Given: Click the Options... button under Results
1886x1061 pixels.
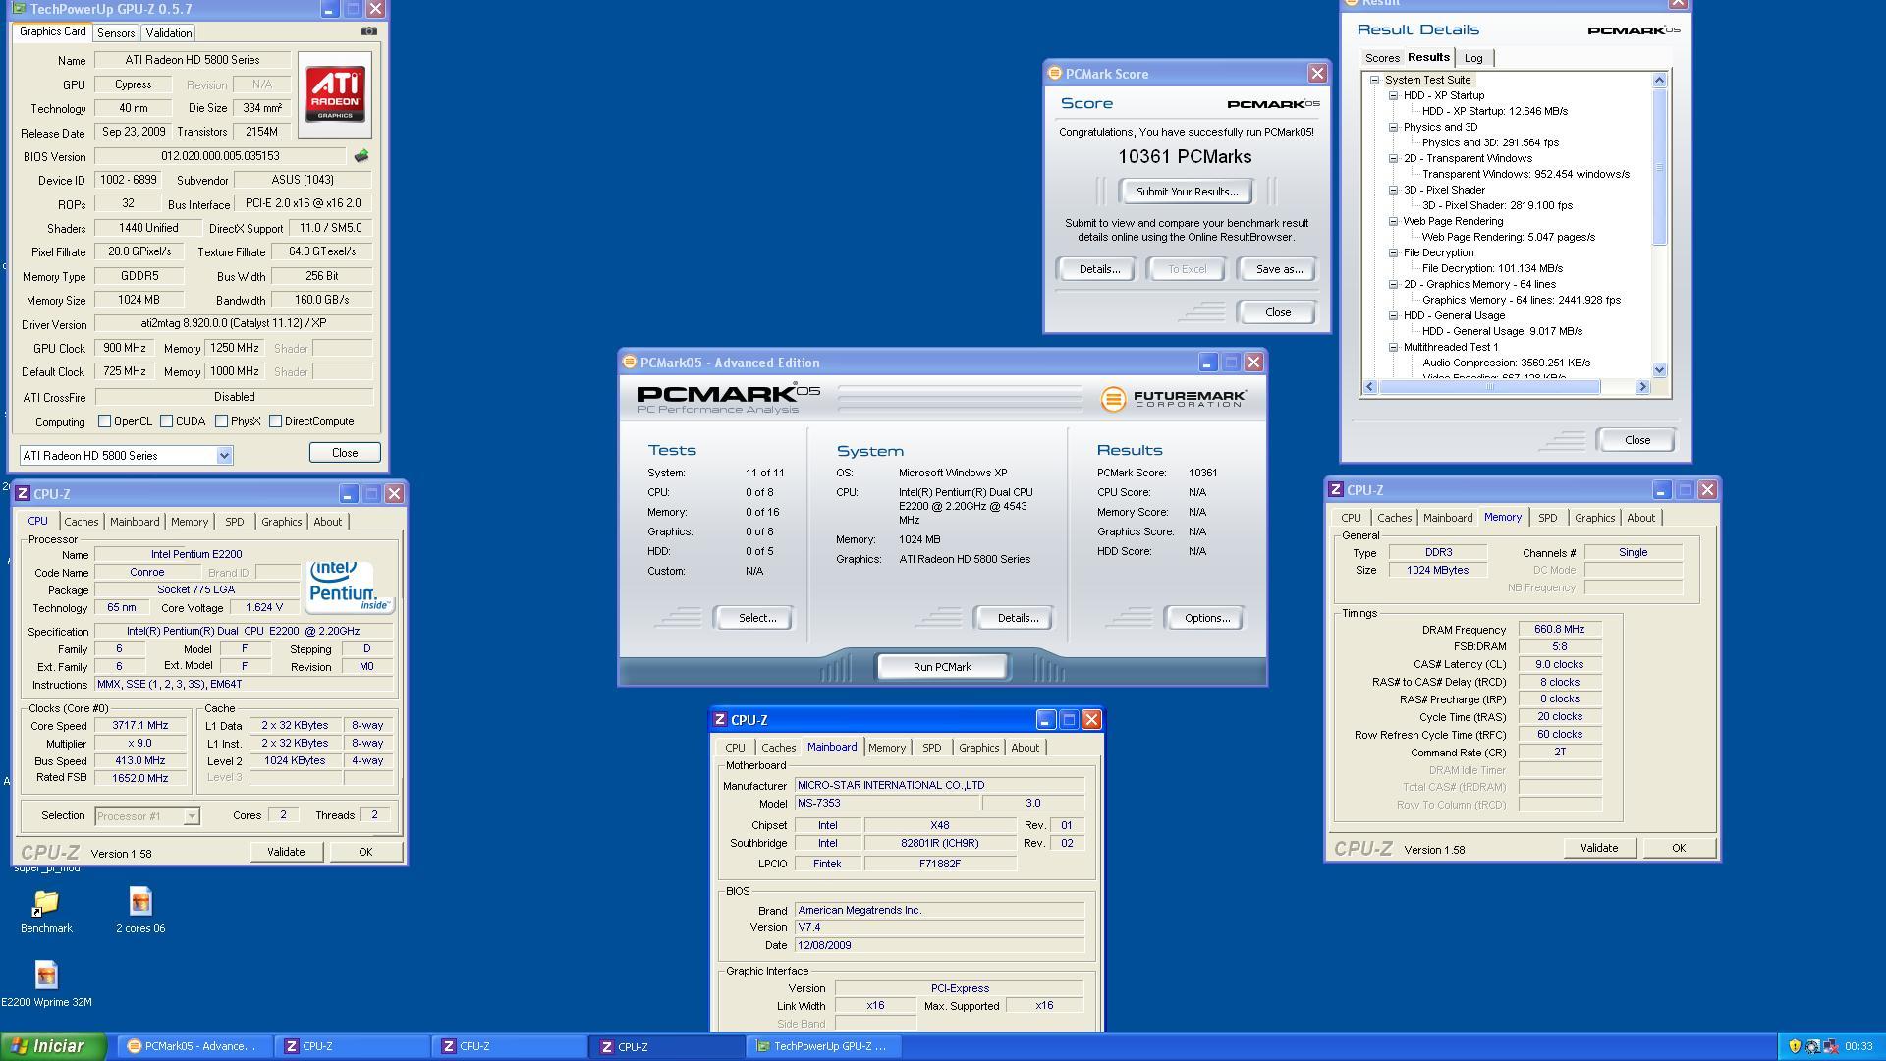Looking at the screenshot, I should click(1206, 618).
